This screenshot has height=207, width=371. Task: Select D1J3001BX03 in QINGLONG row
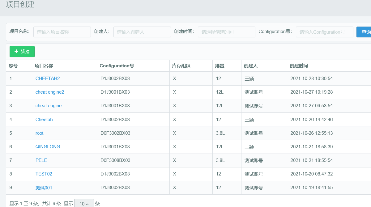tap(115, 147)
